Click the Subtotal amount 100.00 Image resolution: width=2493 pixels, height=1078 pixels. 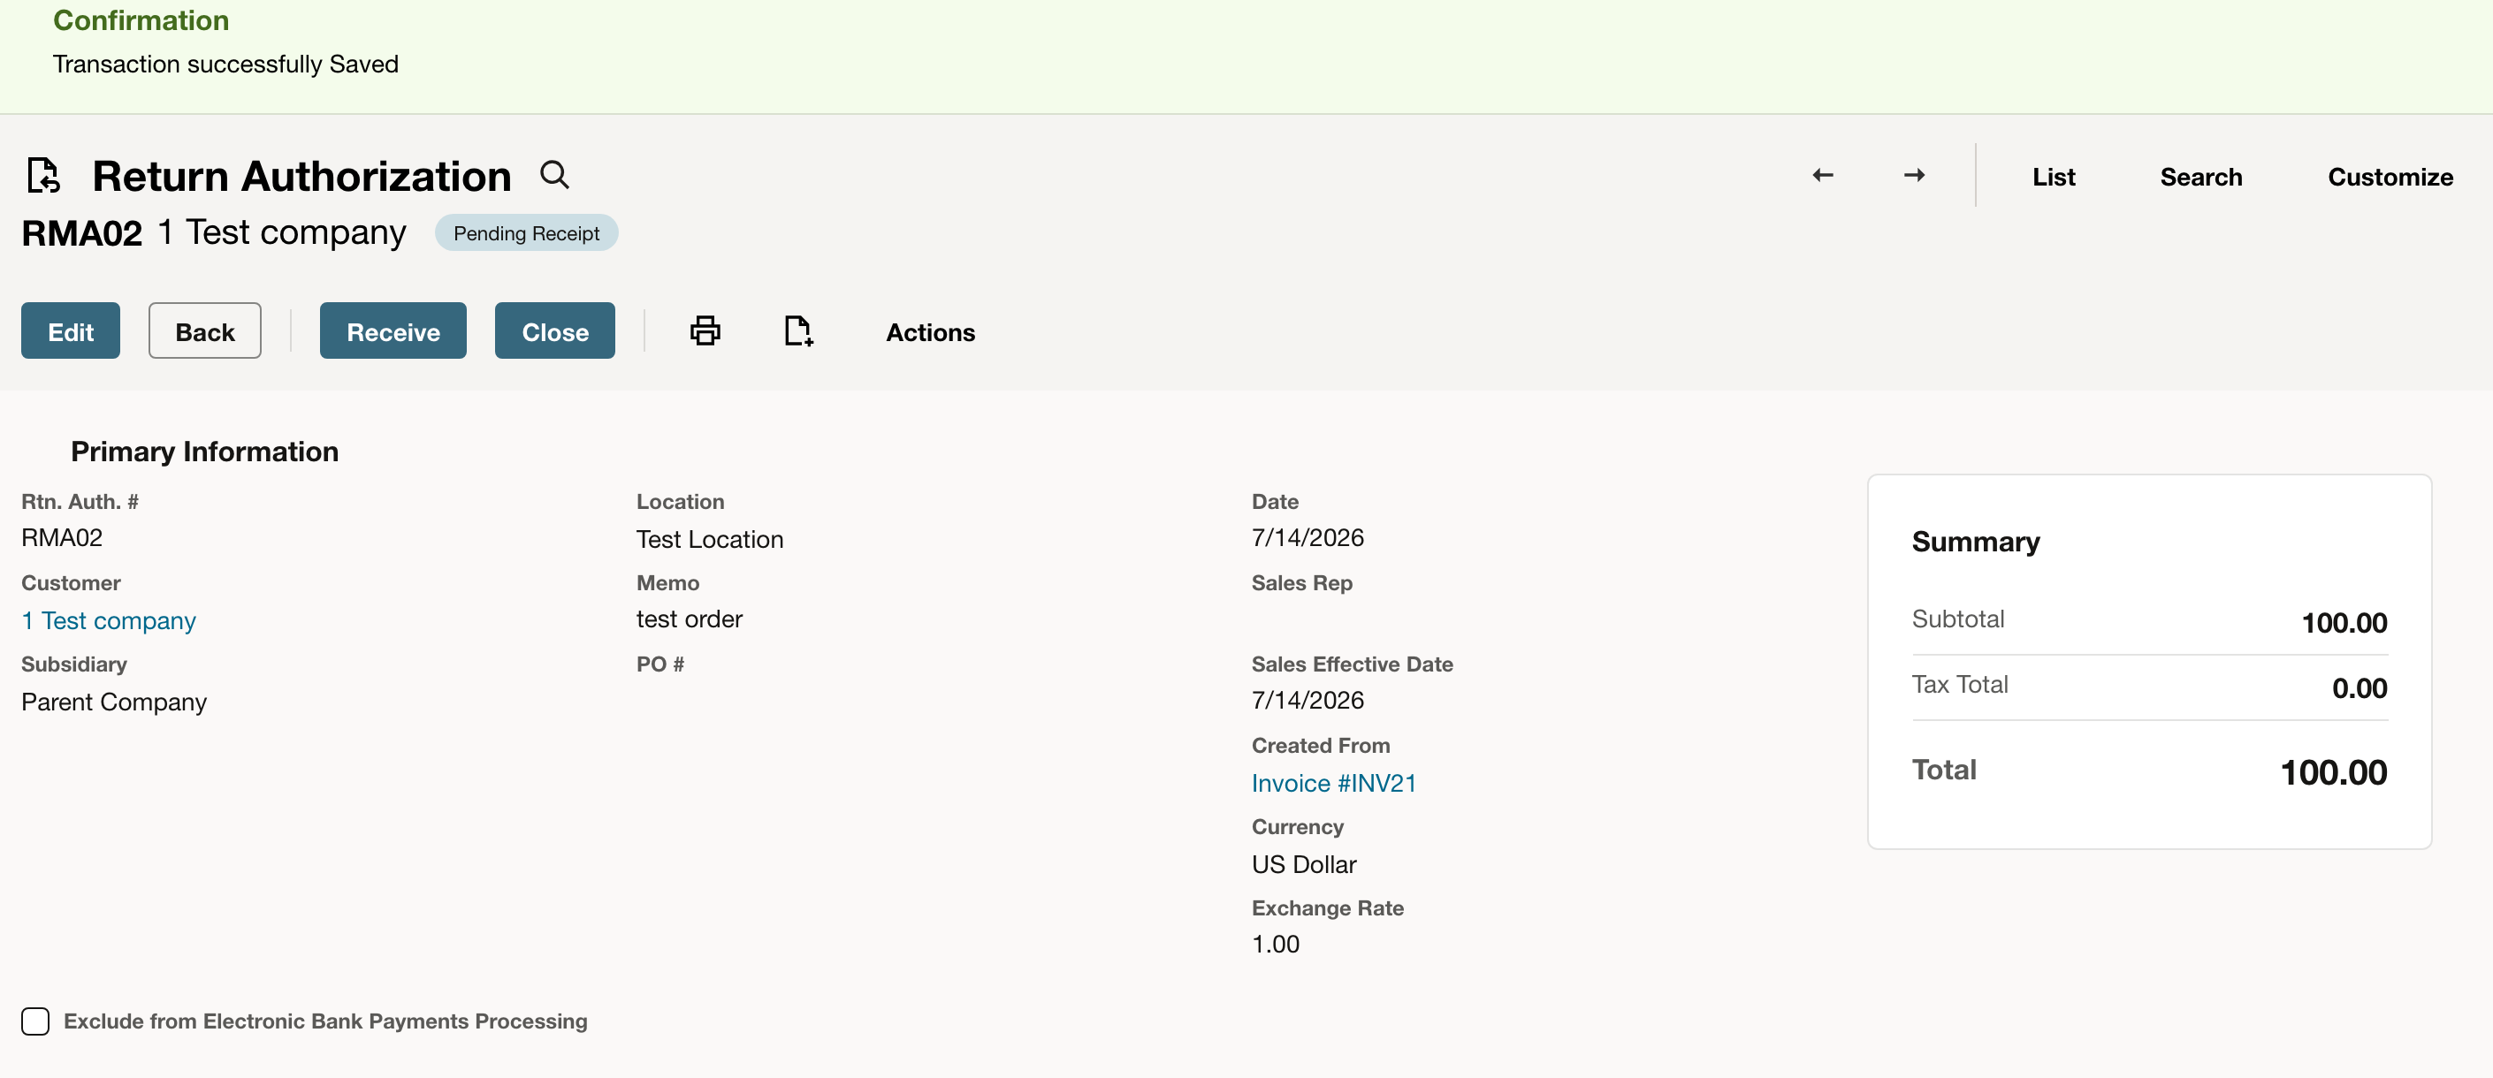2343,622
